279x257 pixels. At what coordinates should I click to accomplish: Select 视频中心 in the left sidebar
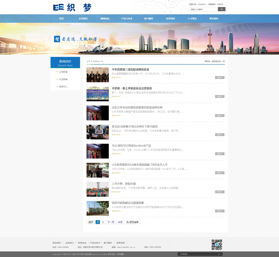(x=63, y=87)
